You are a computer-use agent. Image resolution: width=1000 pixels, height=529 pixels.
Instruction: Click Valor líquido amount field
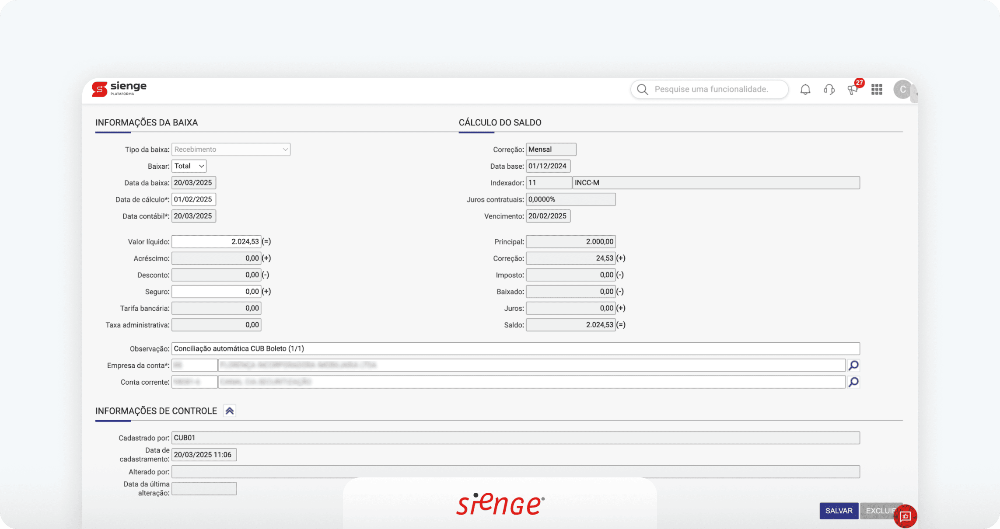coord(216,241)
